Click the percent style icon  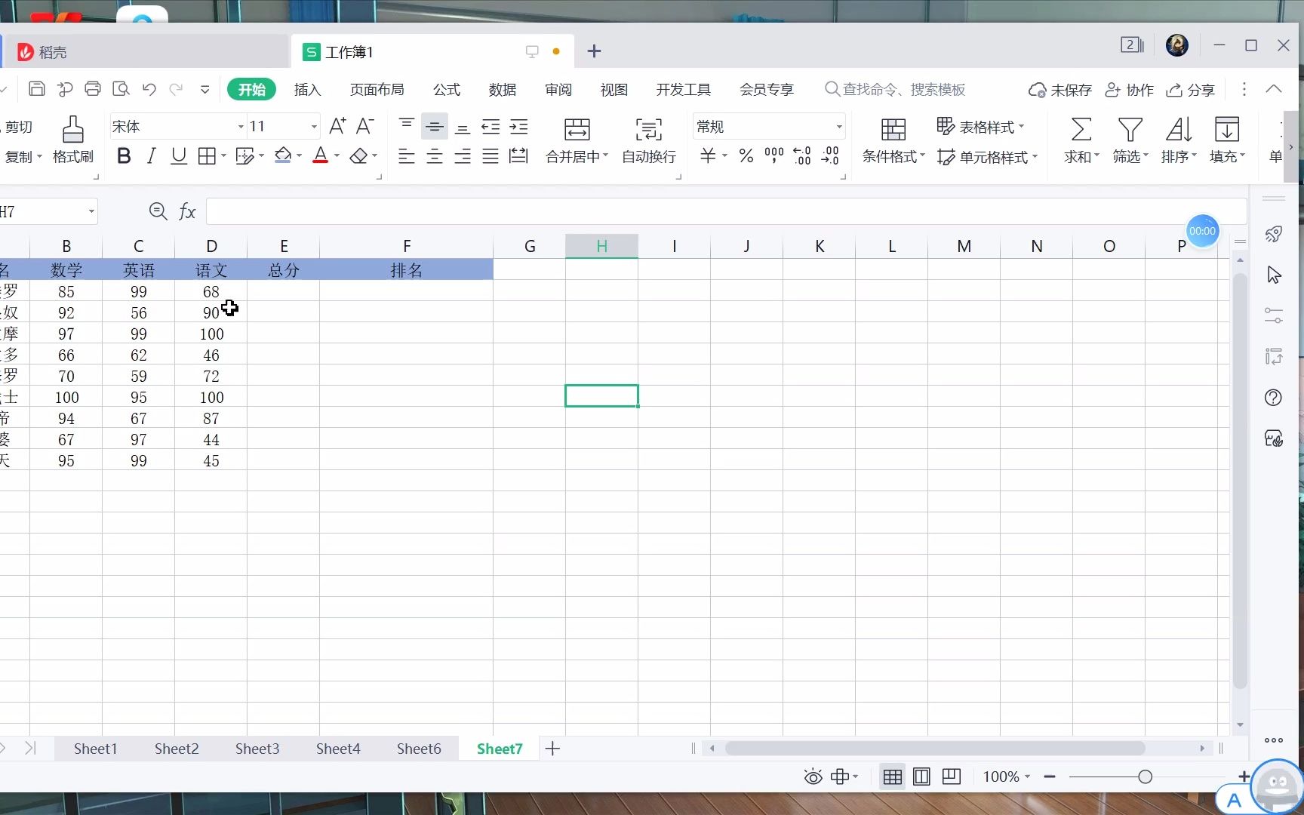tap(746, 156)
